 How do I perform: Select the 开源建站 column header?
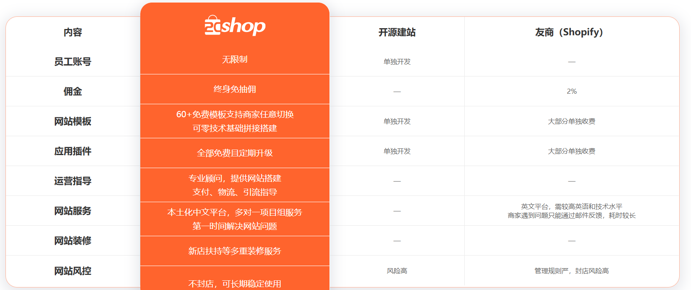pyautogui.click(x=397, y=32)
